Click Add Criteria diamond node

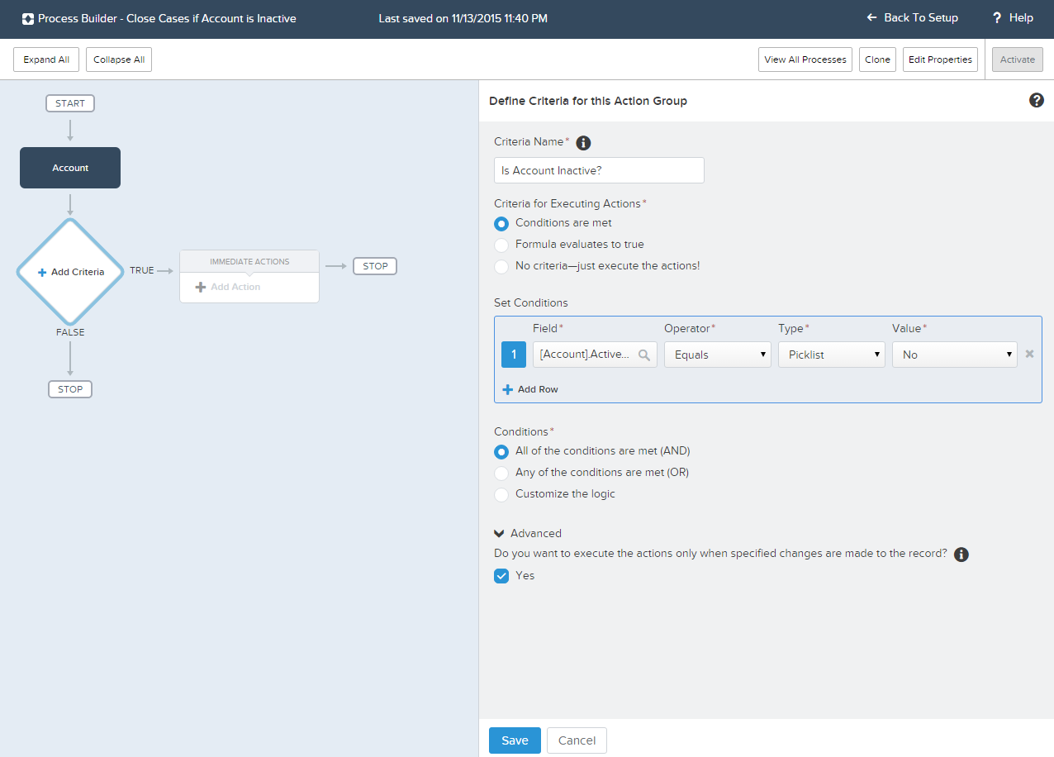pyautogui.click(x=70, y=272)
